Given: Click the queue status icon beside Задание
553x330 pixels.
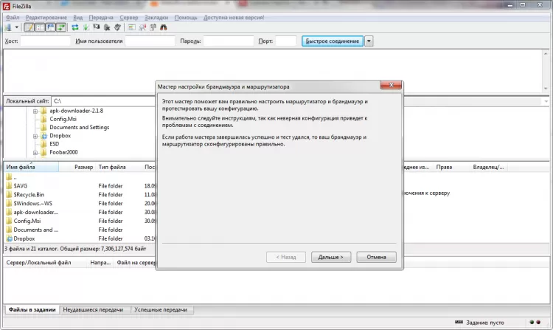Looking at the screenshot, I should tap(459, 322).
